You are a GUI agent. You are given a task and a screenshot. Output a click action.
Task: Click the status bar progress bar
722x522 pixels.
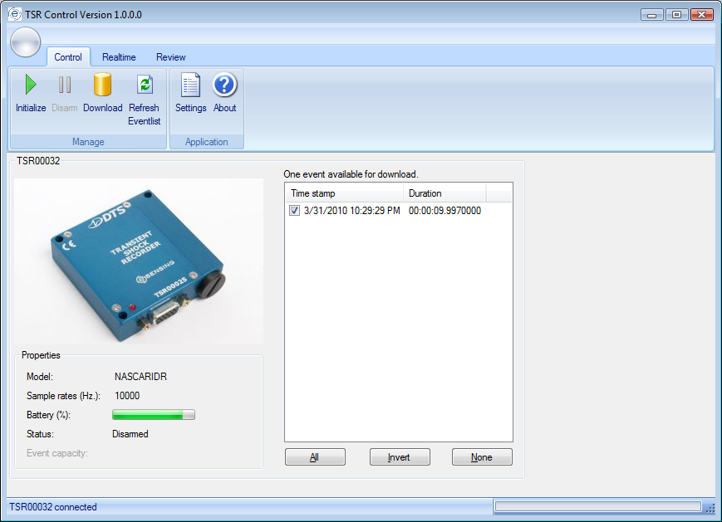(x=598, y=507)
